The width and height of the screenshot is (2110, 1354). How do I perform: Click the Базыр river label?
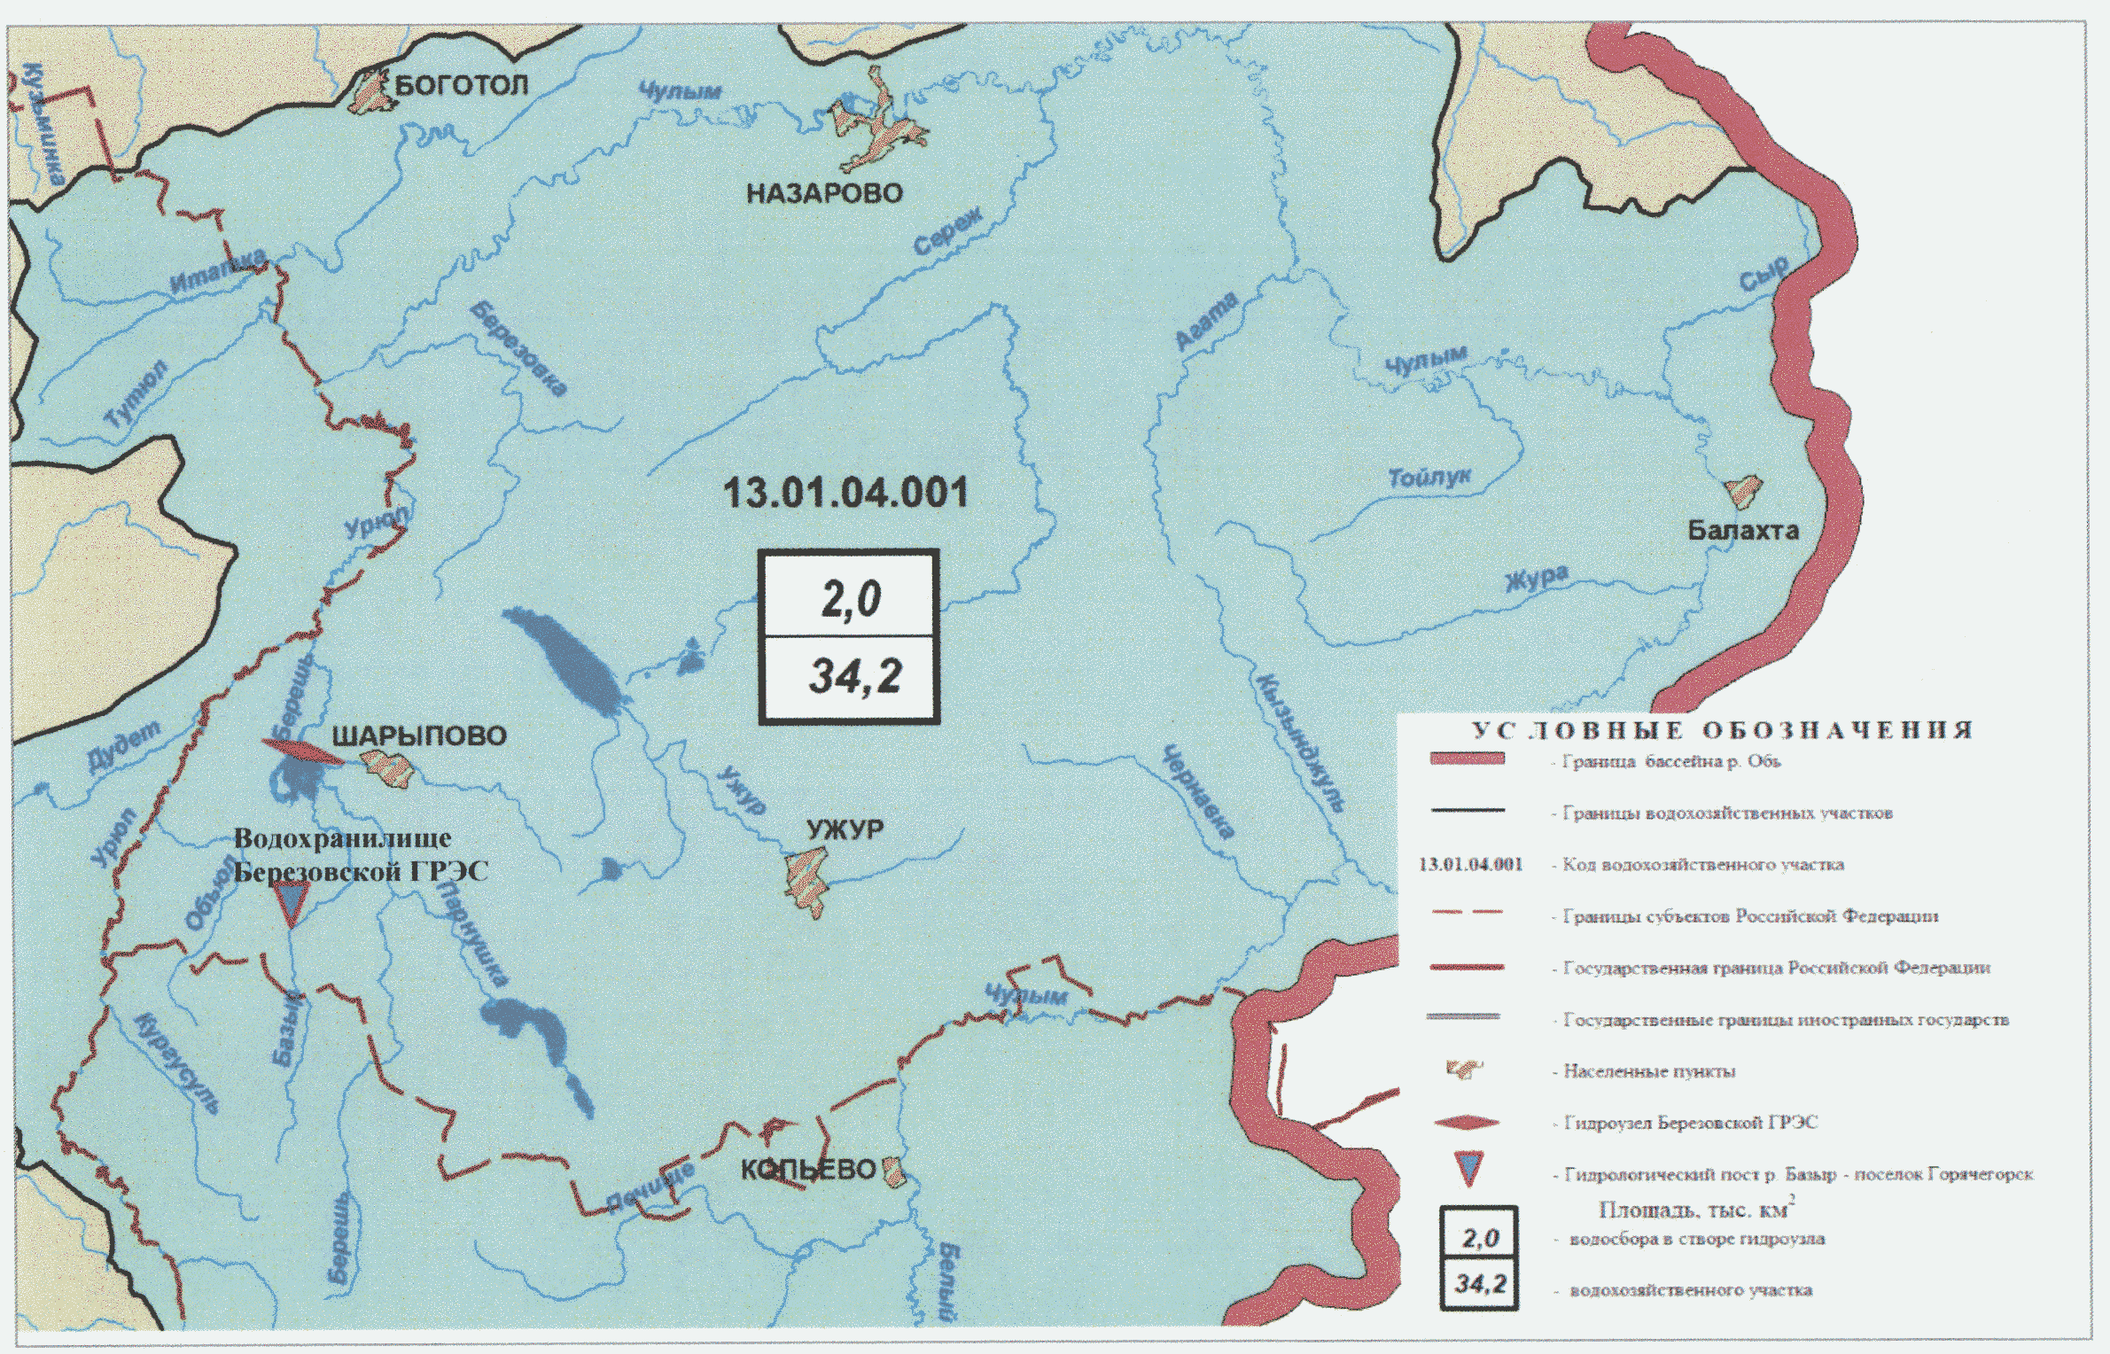[x=289, y=1029]
